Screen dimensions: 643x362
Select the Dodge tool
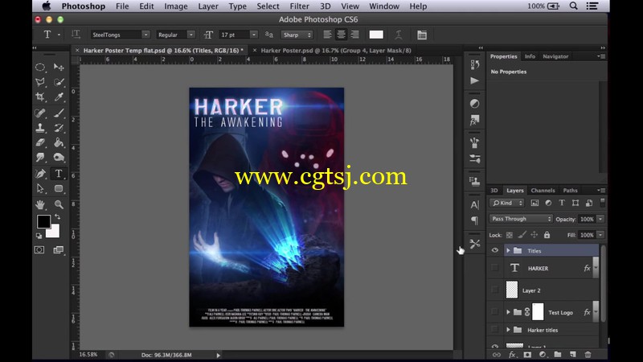point(59,157)
